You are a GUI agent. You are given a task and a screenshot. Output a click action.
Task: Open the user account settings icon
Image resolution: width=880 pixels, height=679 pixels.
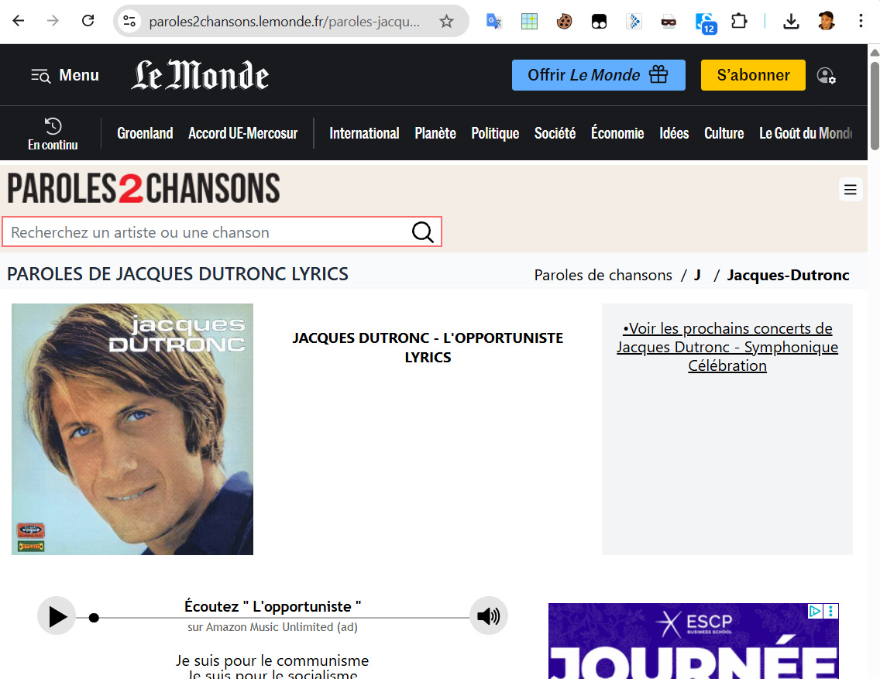point(826,75)
